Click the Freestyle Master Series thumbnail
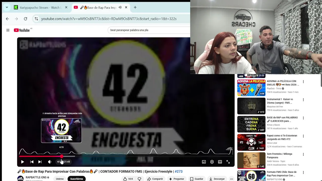 (251, 106)
